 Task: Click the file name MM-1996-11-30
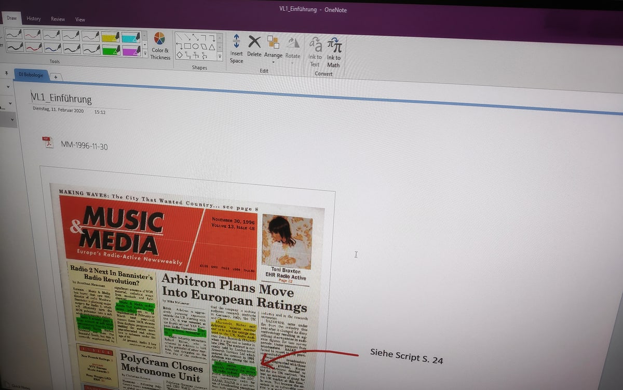85,145
